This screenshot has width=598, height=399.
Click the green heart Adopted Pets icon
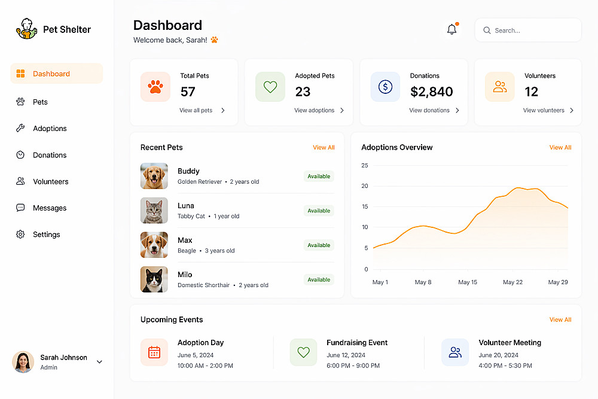coord(270,87)
